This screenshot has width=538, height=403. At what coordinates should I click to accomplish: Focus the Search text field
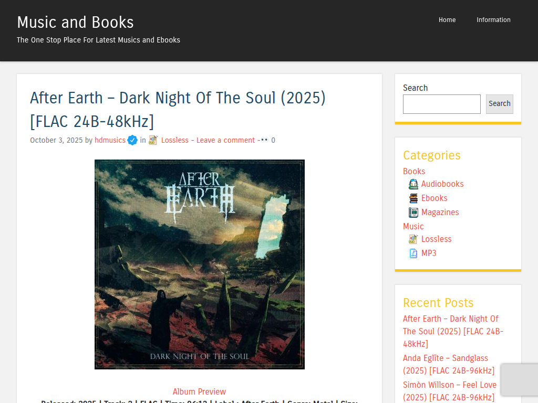(x=441, y=104)
